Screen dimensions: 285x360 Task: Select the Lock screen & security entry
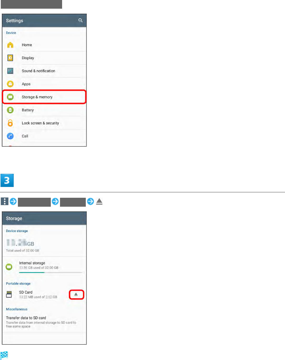[44, 123]
